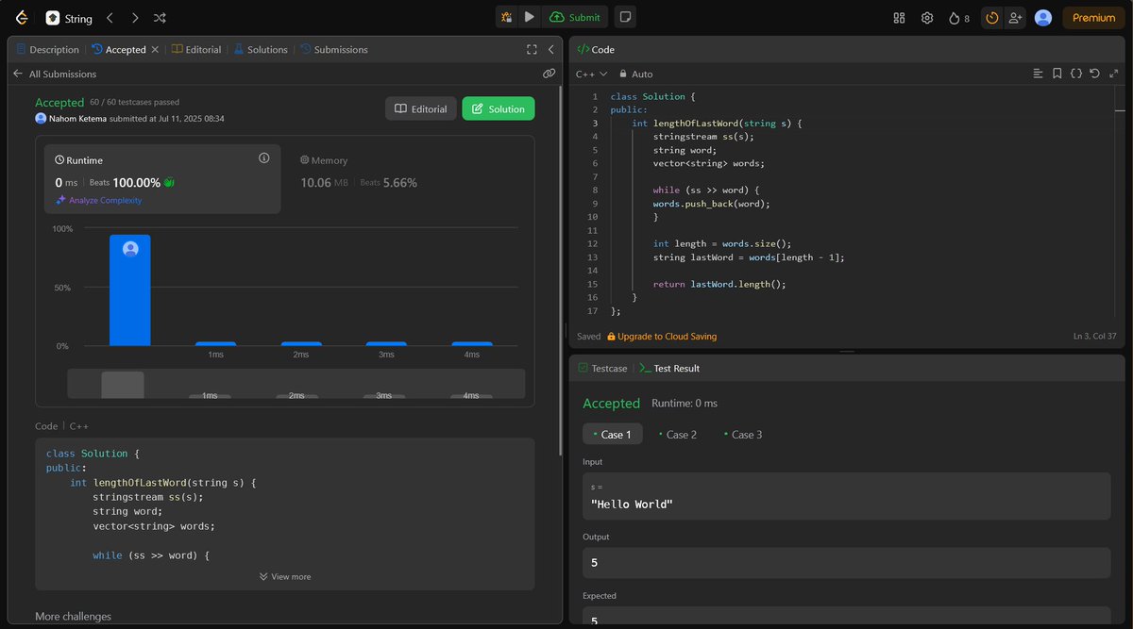Viewport: 1133px width, 629px height.
Task: Select Case 2 result
Action: pos(678,434)
